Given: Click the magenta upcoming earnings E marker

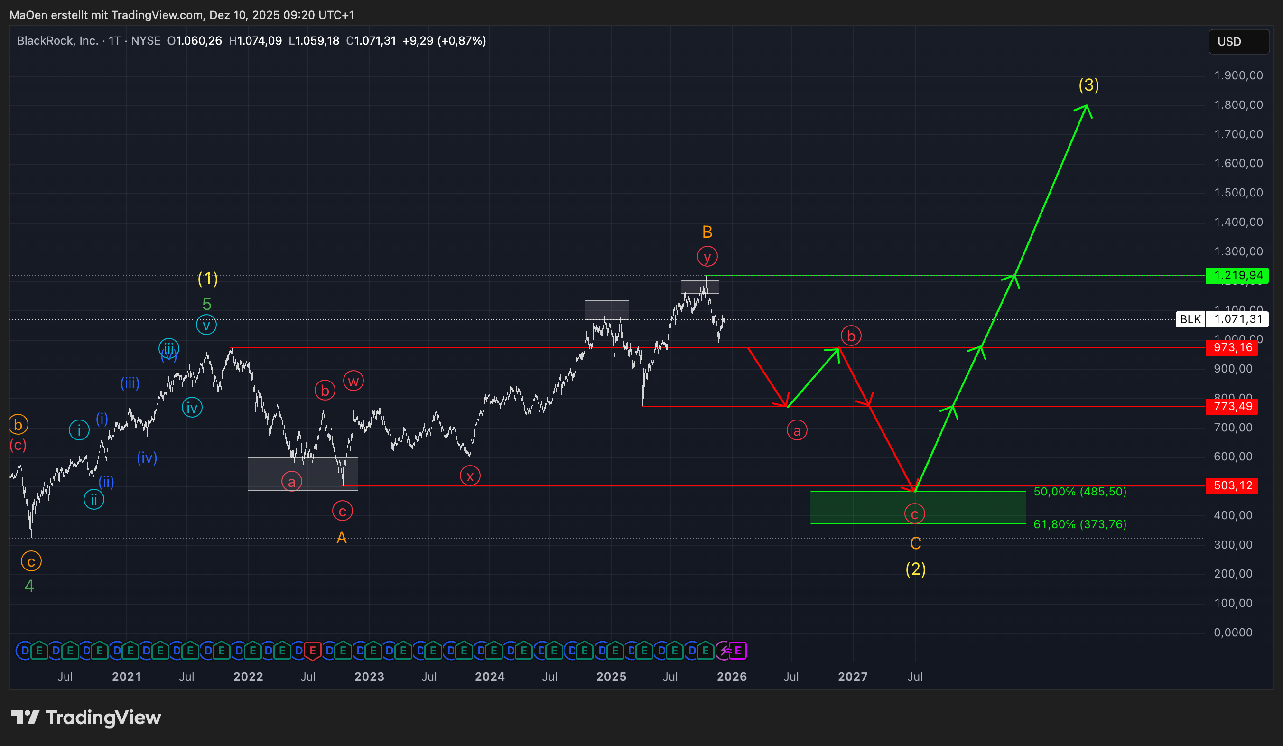Looking at the screenshot, I should (738, 650).
